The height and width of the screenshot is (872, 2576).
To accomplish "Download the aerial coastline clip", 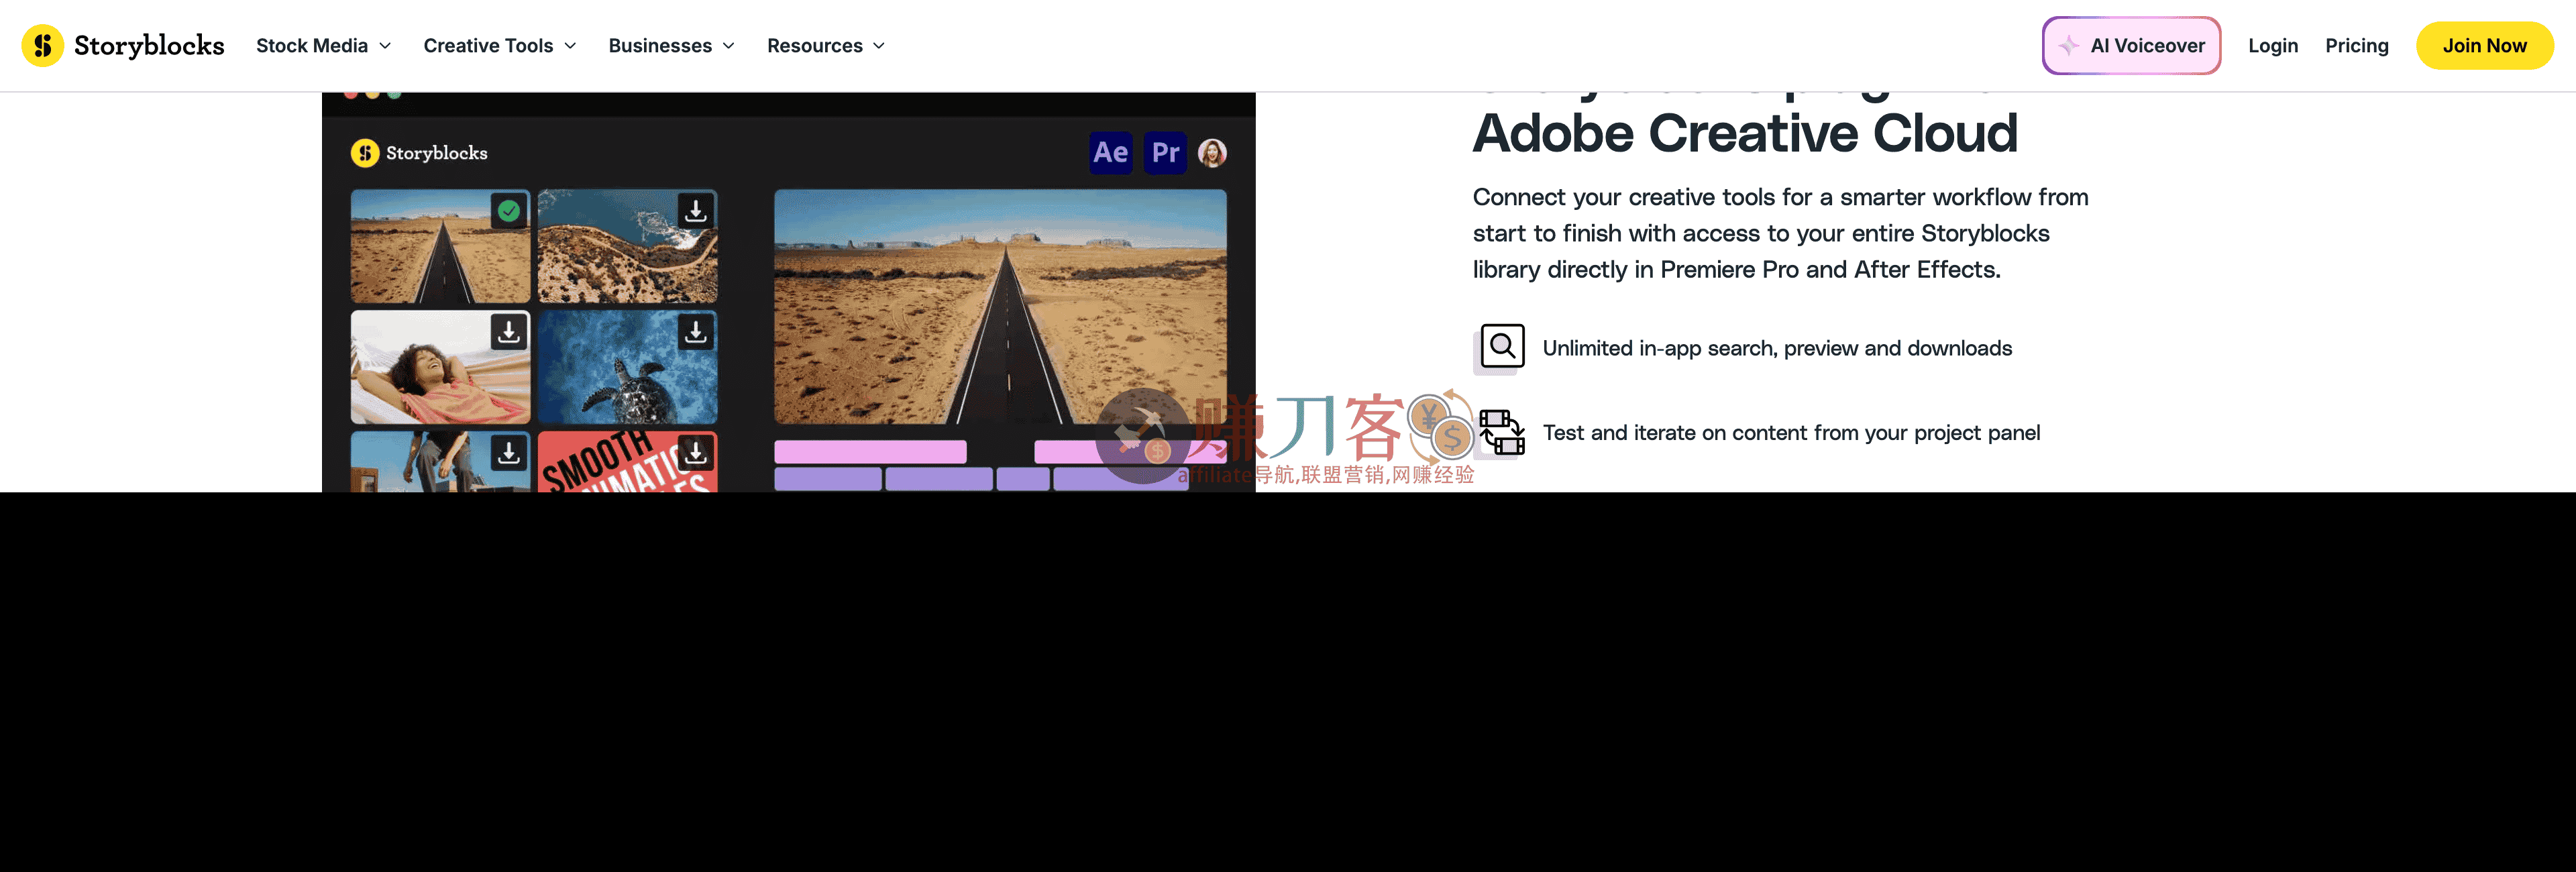I will tap(695, 211).
